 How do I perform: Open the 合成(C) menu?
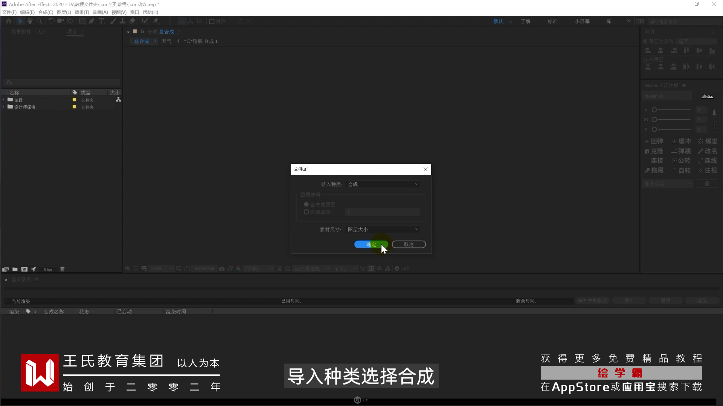point(46,12)
